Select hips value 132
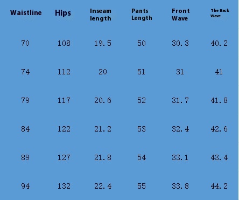Viewport: 239px width, 200px height. 64,186
